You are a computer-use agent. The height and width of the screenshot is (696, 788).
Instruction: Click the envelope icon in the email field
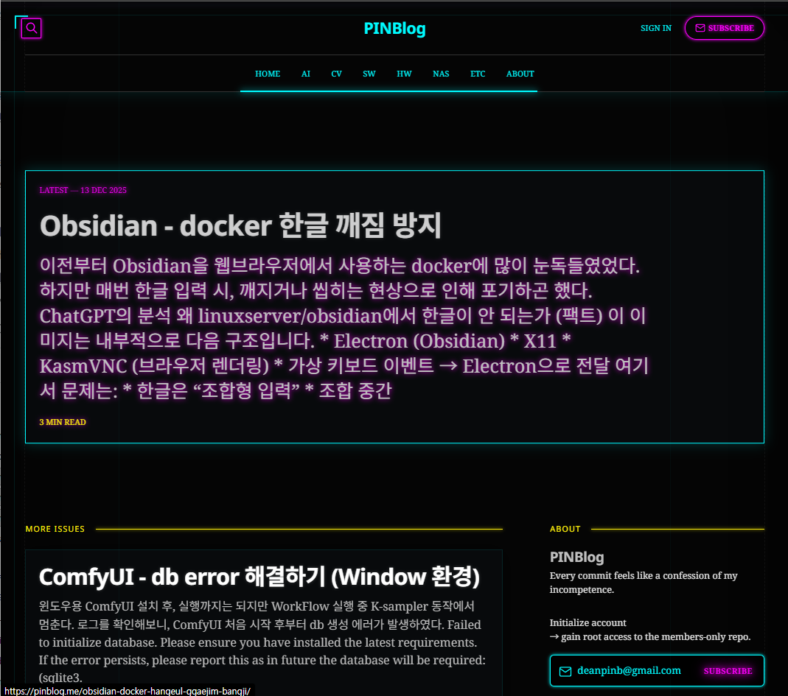(565, 671)
